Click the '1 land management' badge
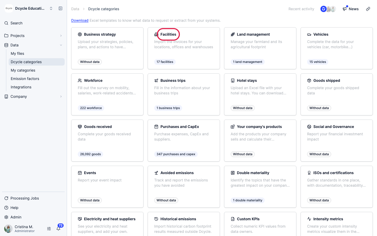 coord(248,62)
